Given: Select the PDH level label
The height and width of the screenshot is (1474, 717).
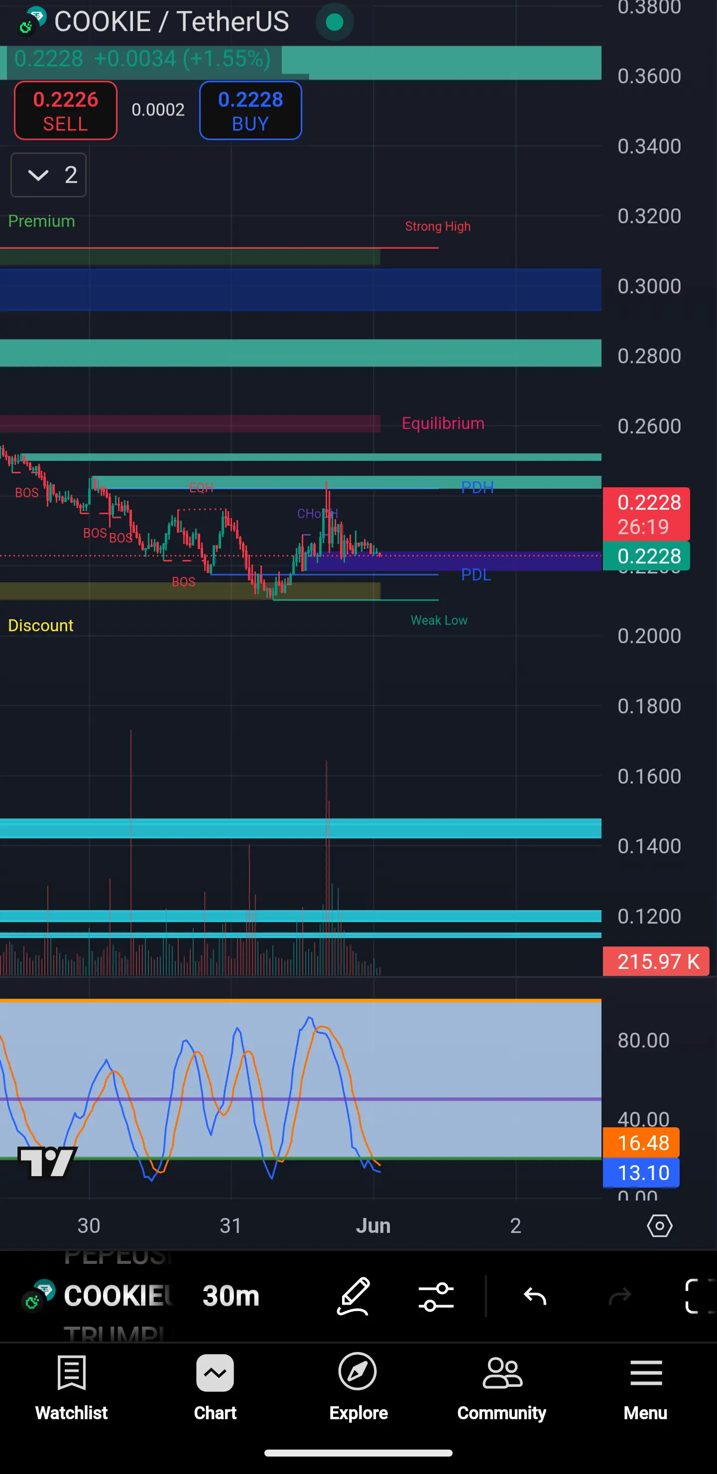Looking at the screenshot, I should (x=478, y=488).
